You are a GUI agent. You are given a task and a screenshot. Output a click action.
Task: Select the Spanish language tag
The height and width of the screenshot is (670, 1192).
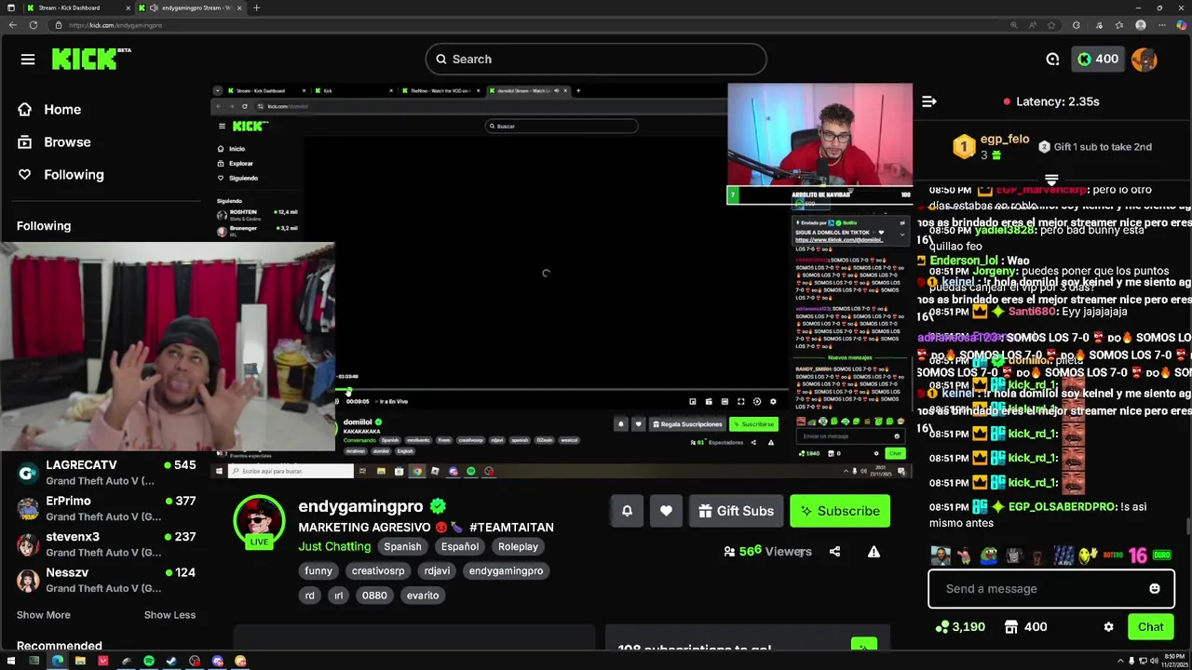pyautogui.click(x=402, y=546)
